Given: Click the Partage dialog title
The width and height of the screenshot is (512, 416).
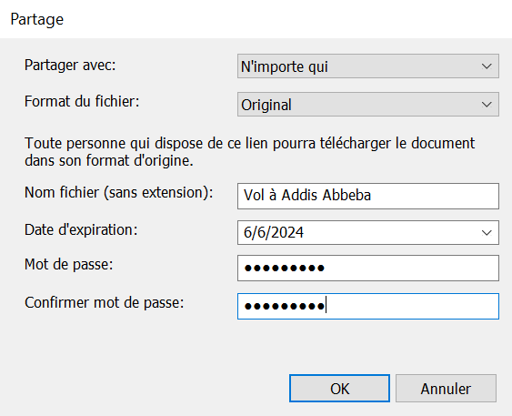Looking at the screenshot, I should [37, 20].
